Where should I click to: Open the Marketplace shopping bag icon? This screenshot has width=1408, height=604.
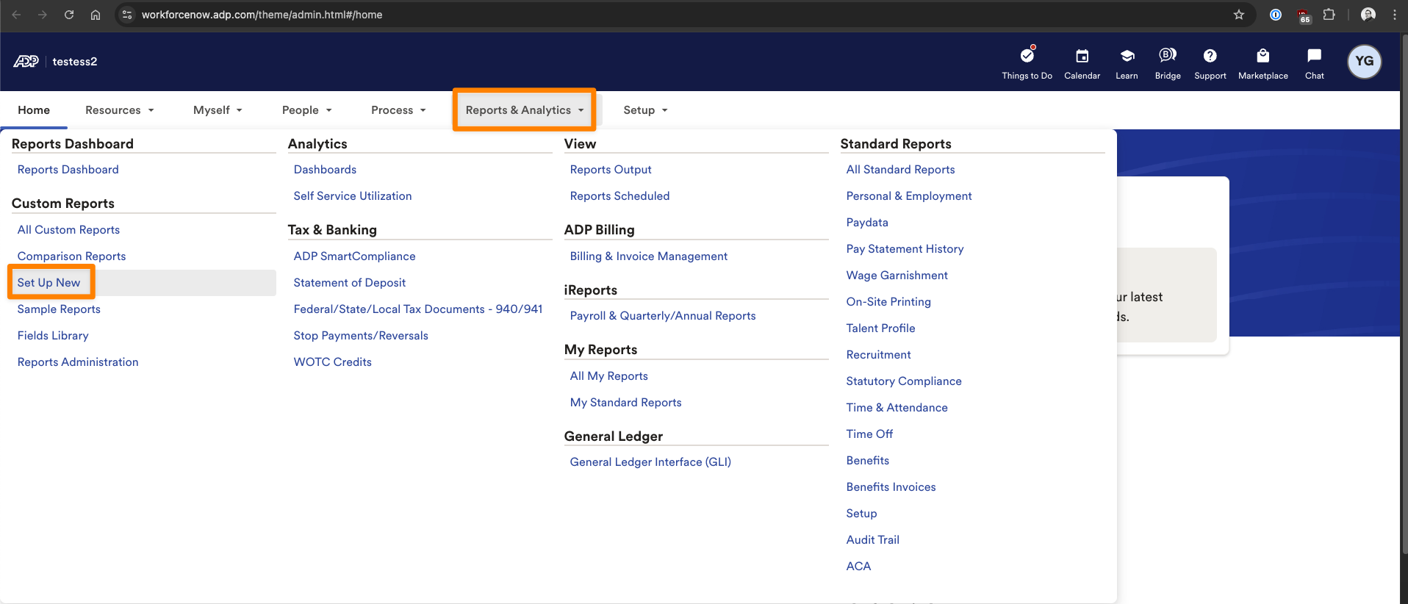tap(1262, 57)
